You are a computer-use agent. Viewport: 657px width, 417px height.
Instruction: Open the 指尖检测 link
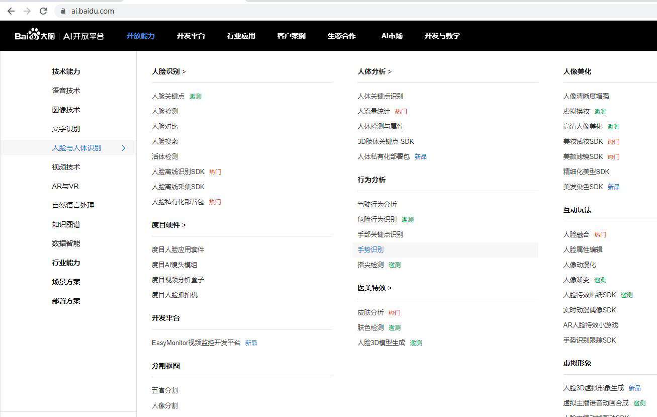370,265
